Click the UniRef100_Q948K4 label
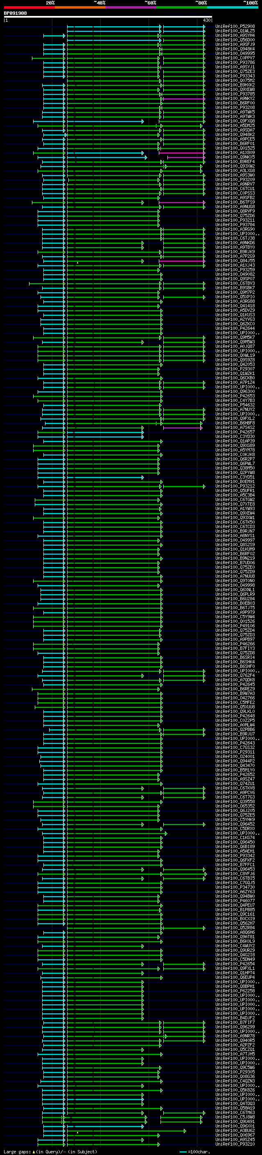The height and width of the screenshot is (1155, 262). click(235, 49)
